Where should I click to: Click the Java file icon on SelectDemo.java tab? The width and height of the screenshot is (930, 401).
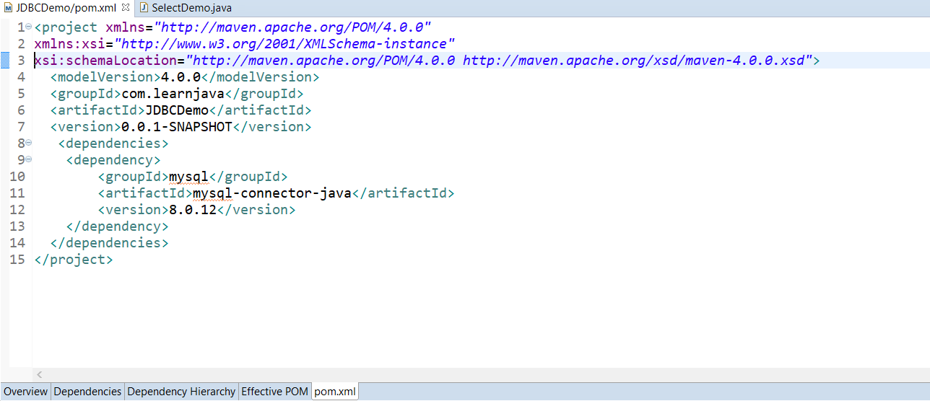point(144,8)
